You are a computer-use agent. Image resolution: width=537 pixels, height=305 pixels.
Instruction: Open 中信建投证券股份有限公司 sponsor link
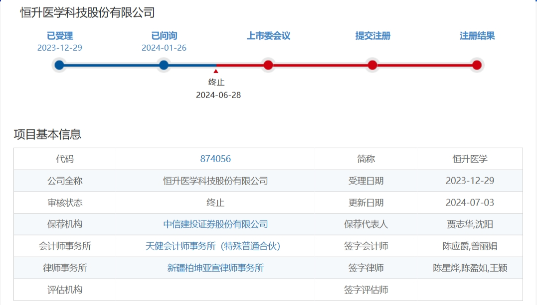(216, 224)
